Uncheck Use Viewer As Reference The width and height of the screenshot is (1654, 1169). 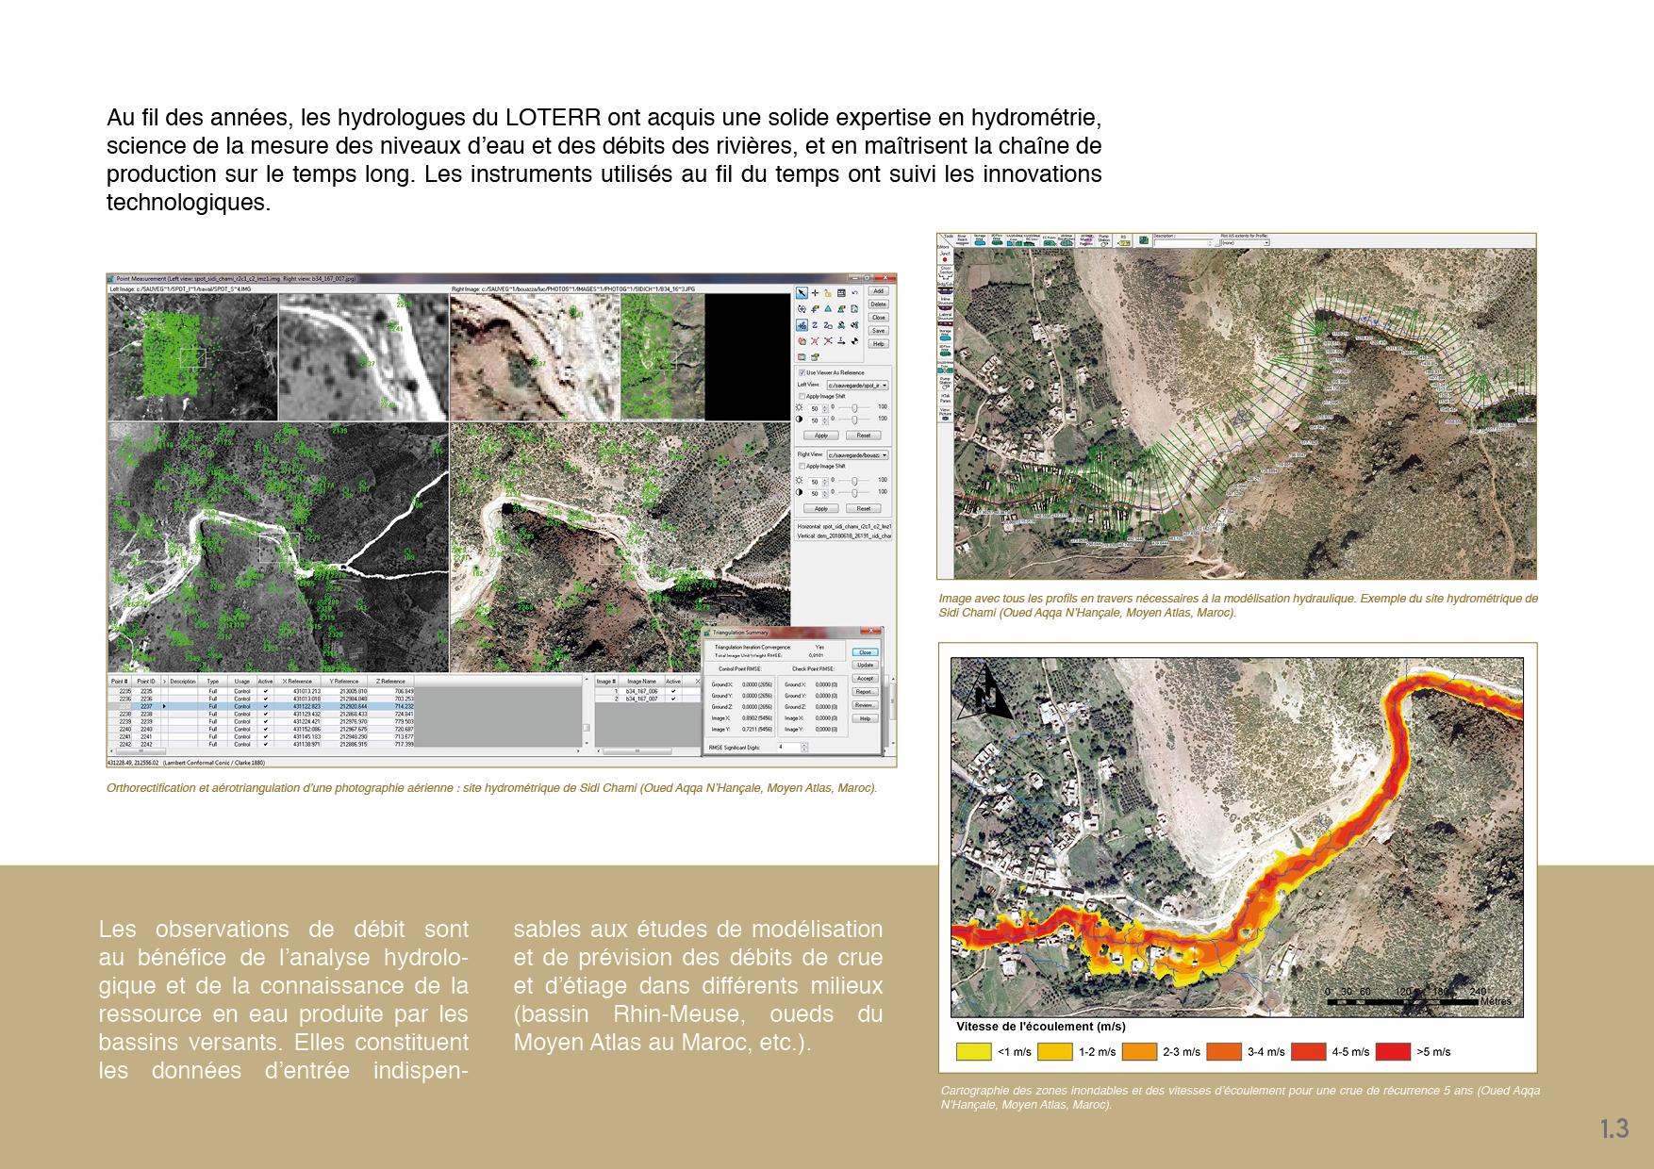pyautogui.click(x=802, y=372)
